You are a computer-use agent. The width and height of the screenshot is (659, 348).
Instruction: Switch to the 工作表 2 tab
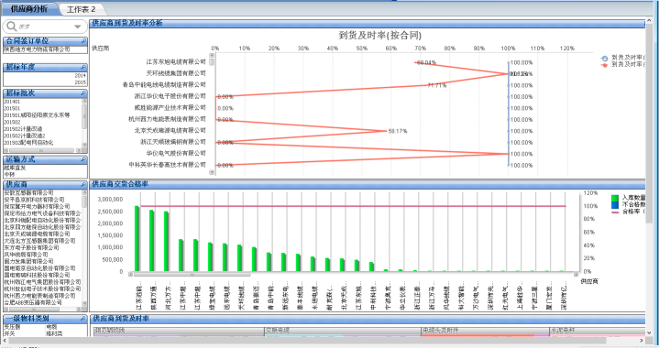tap(81, 9)
